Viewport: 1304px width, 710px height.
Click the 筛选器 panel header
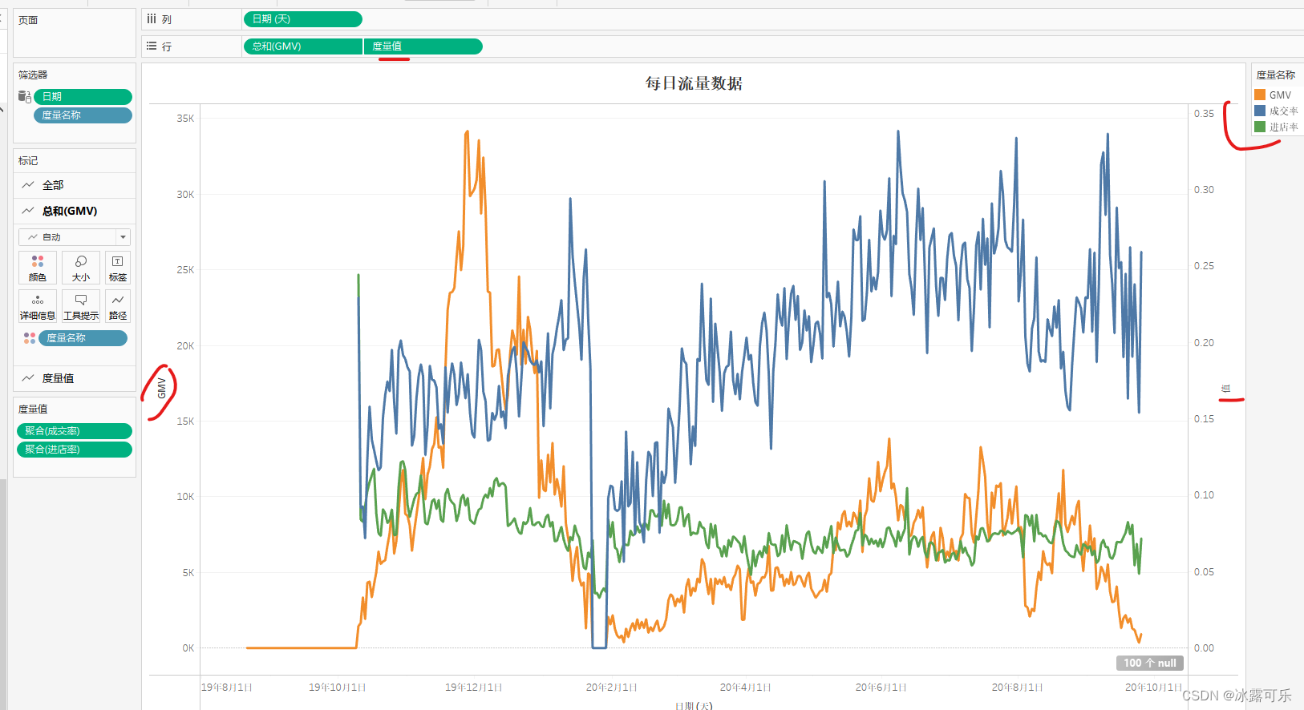pos(33,75)
